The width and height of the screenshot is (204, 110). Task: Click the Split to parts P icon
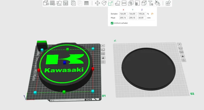point(80,3)
